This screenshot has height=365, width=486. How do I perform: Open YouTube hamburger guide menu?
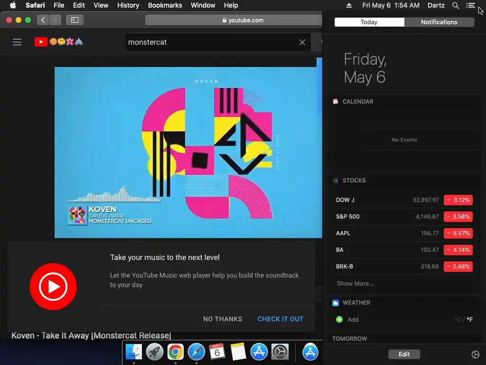(x=17, y=42)
